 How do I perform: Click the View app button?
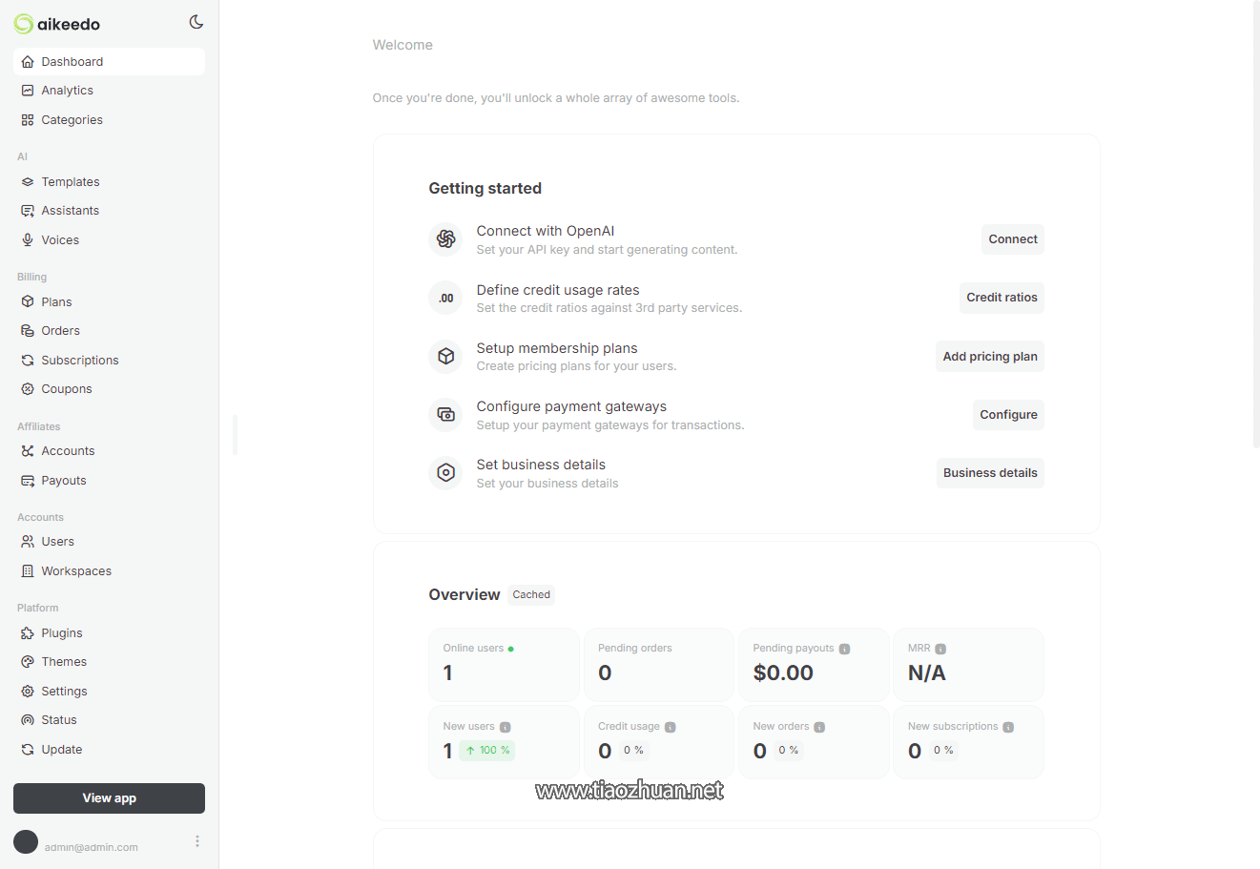point(109,798)
